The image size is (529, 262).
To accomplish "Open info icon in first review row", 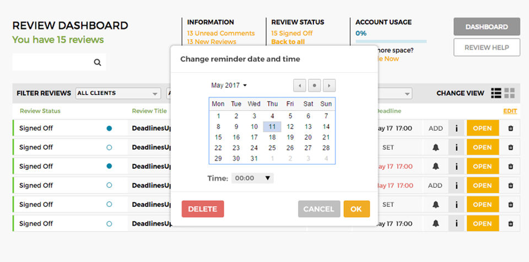I will pyautogui.click(x=456, y=129).
